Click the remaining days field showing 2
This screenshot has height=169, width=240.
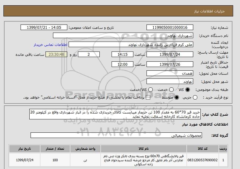coord(89,54)
